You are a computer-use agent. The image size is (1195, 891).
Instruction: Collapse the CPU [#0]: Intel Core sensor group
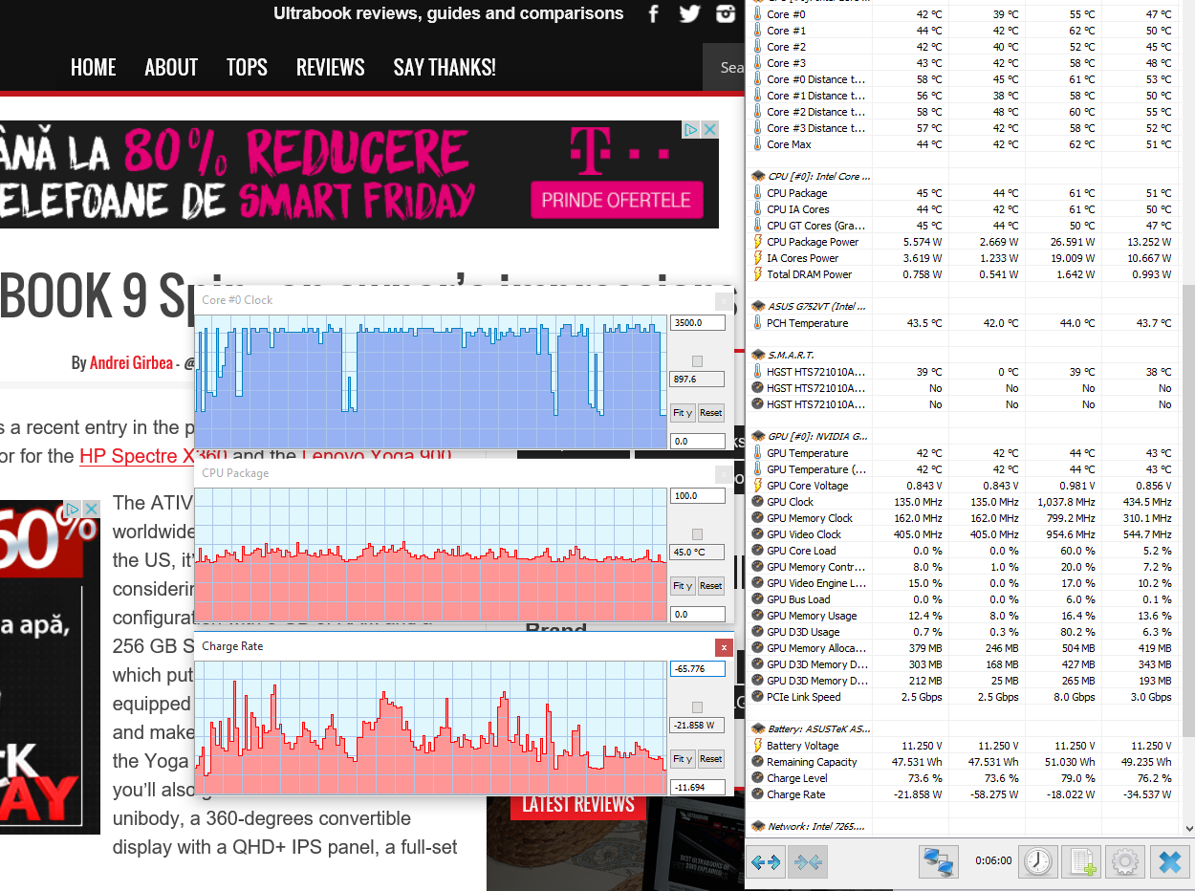758,176
